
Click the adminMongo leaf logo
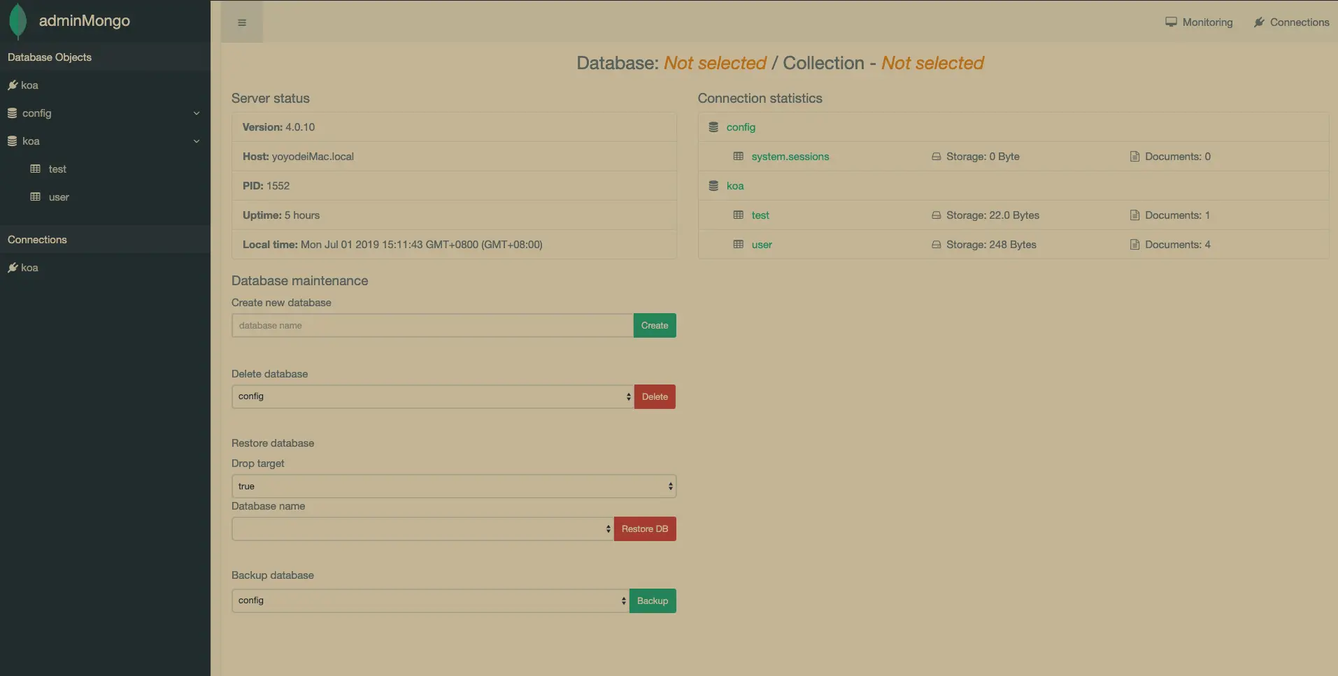[x=18, y=21]
